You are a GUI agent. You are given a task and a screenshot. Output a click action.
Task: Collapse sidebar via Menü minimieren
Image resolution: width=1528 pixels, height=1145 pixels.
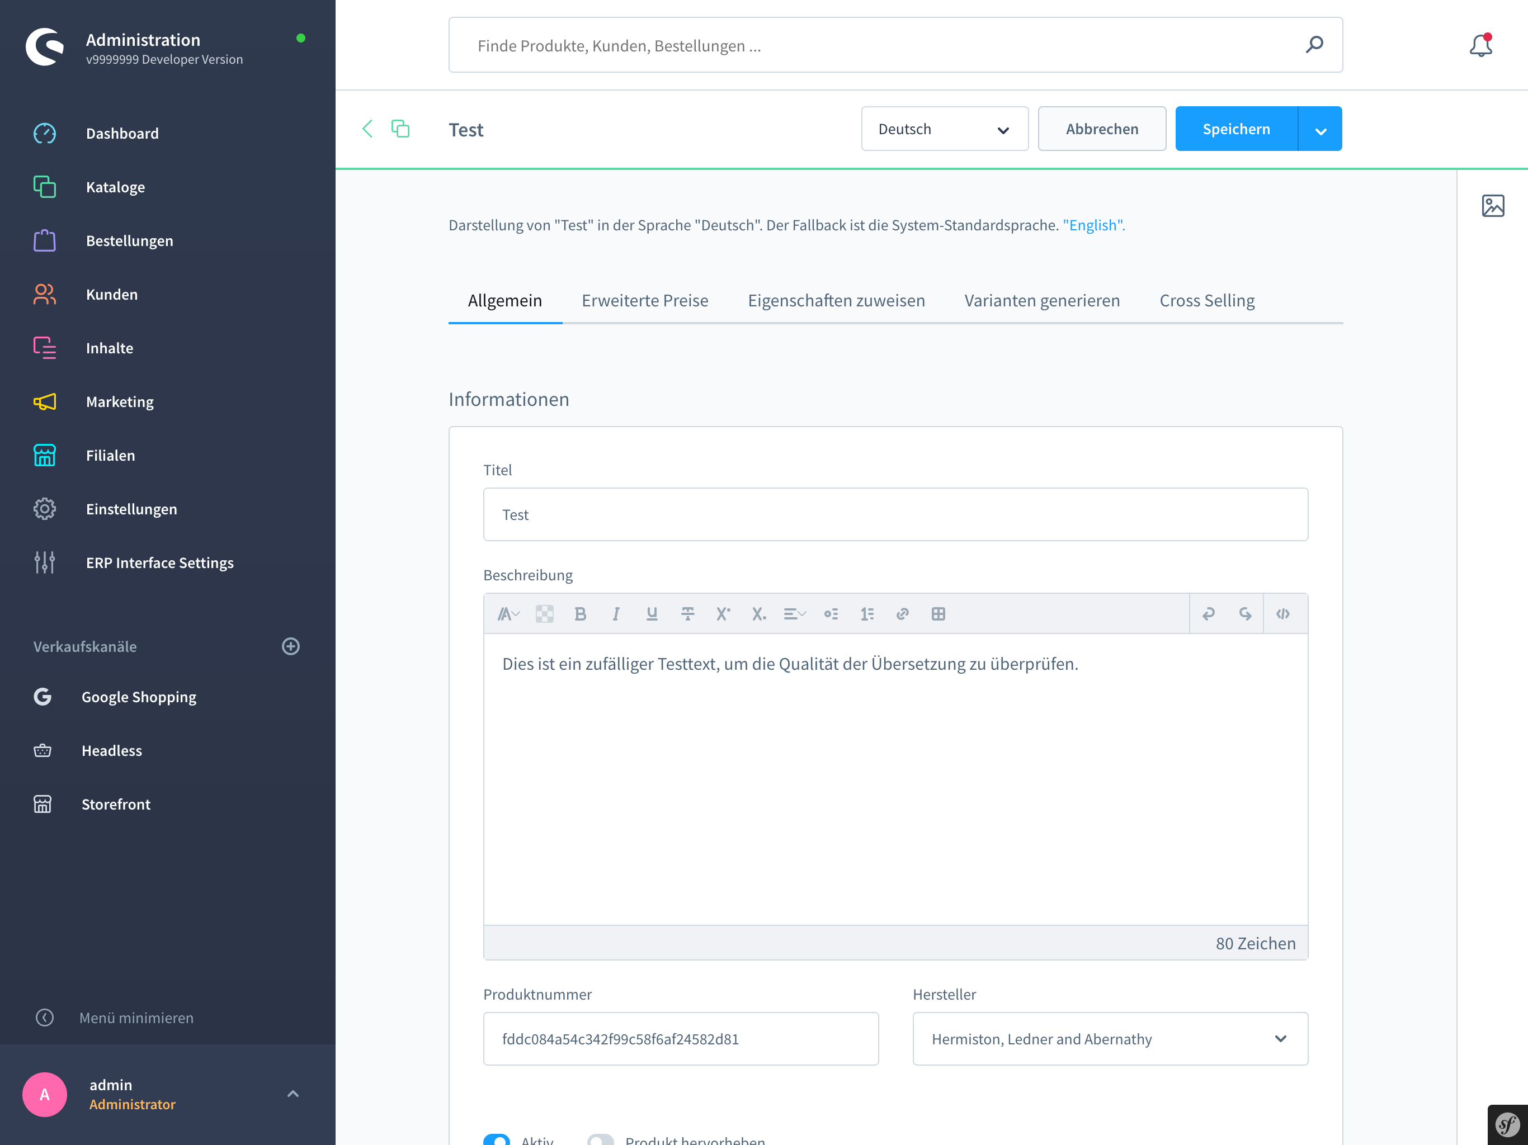point(115,1017)
